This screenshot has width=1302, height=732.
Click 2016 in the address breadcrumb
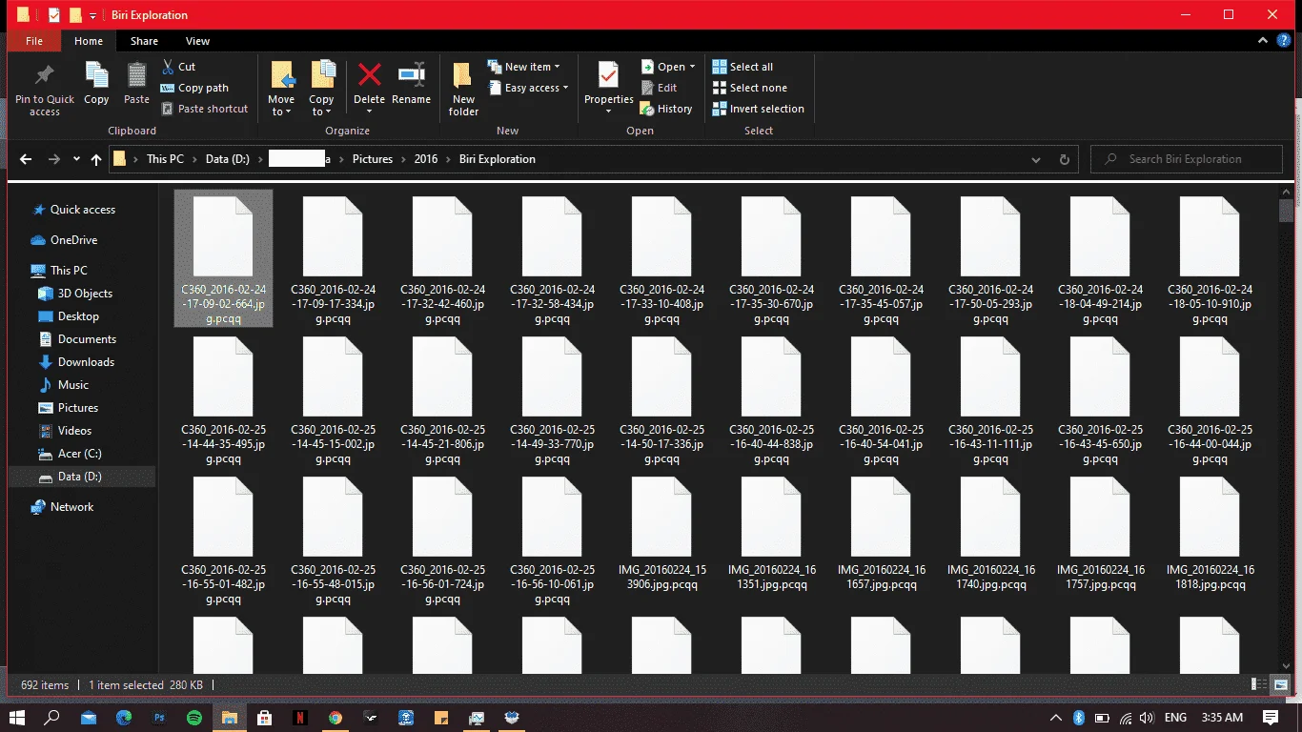click(x=426, y=159)
